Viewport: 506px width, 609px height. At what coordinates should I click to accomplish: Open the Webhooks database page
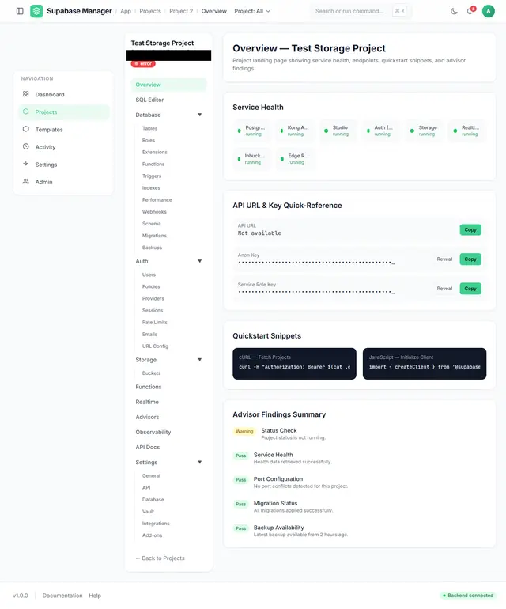(154, 212)
